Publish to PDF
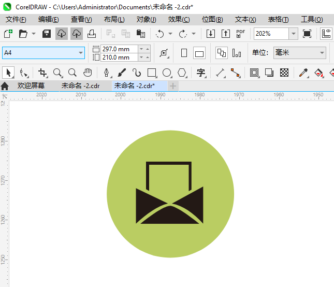 click(x=240, y=34)
